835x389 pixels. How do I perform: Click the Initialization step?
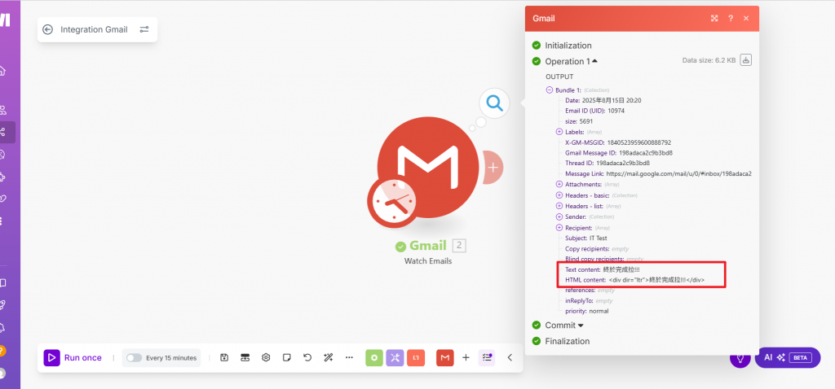click(568, 46)
